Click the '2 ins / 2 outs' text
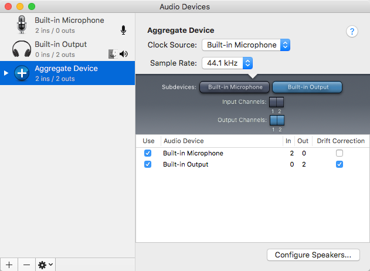The image size is (370, 271). pyautogui.click(x=55, y=79)
